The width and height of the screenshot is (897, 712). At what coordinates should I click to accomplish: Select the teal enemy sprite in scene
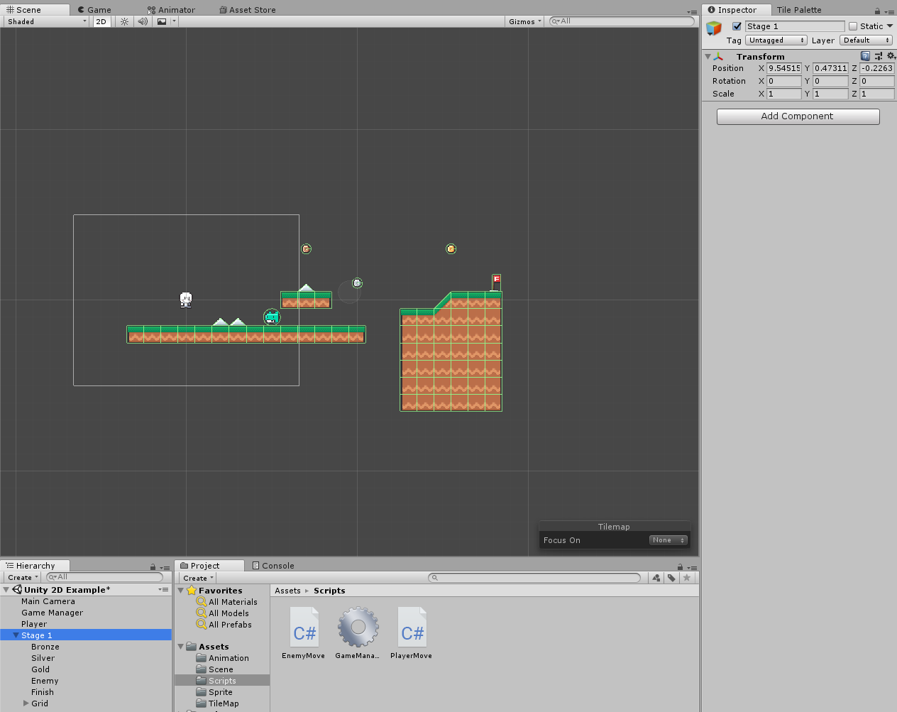tap(272, 317)
